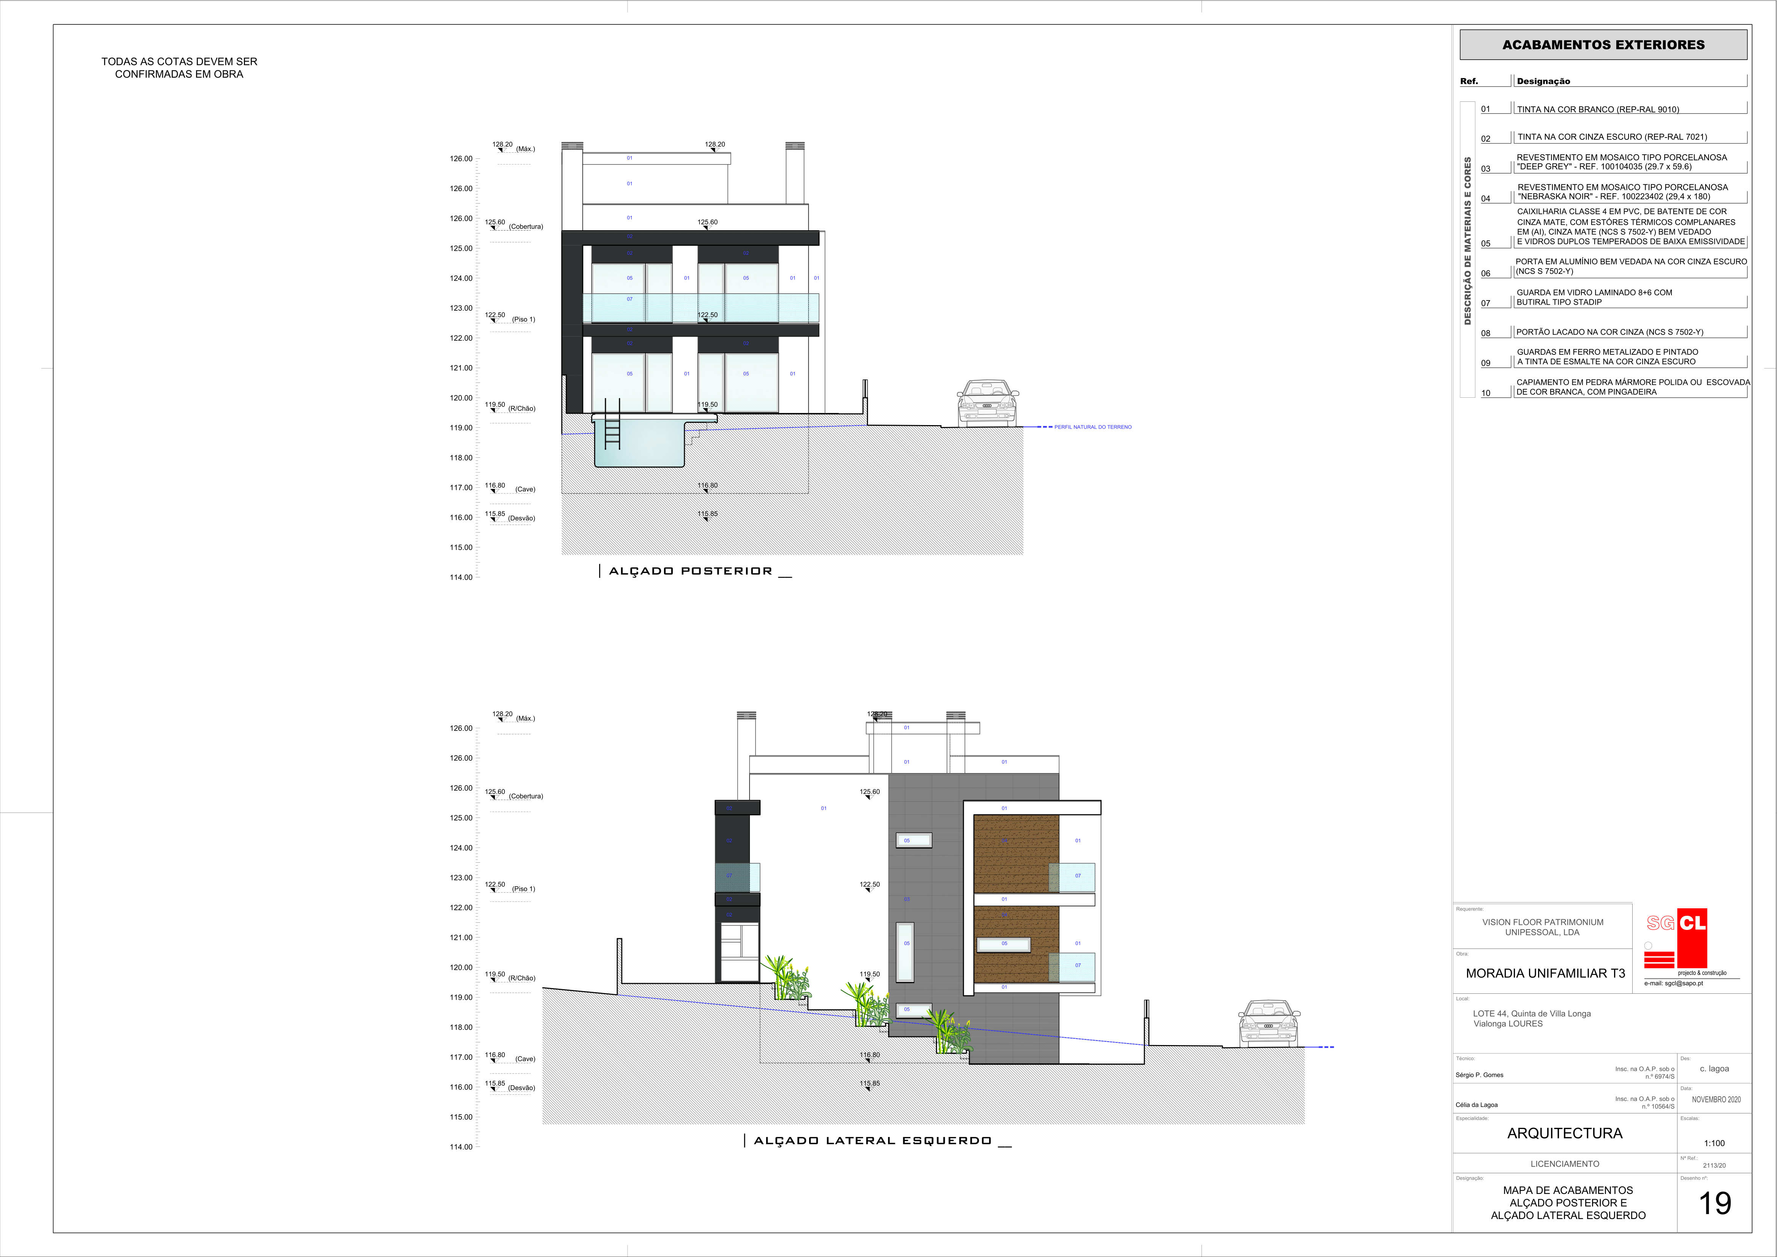
Task: Click the 1:100 scale value
Action: 1714,1143
